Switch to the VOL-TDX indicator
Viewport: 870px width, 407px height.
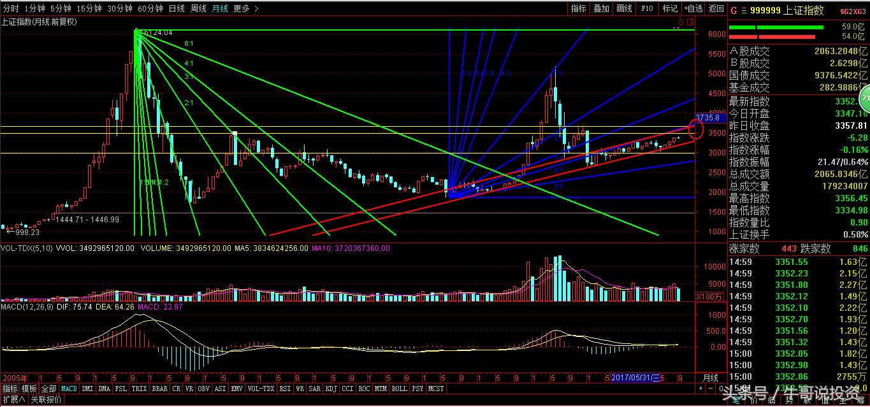point(261,389)
